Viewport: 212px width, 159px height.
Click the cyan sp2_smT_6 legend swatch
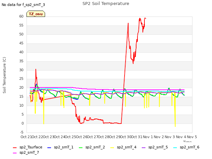[175, 148]
